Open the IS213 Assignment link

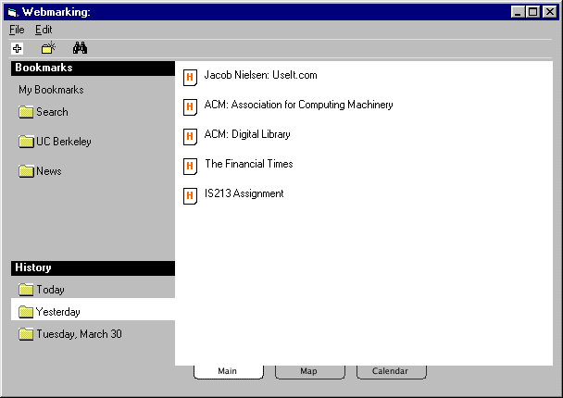pyautogui.click(x=244, y=193)
